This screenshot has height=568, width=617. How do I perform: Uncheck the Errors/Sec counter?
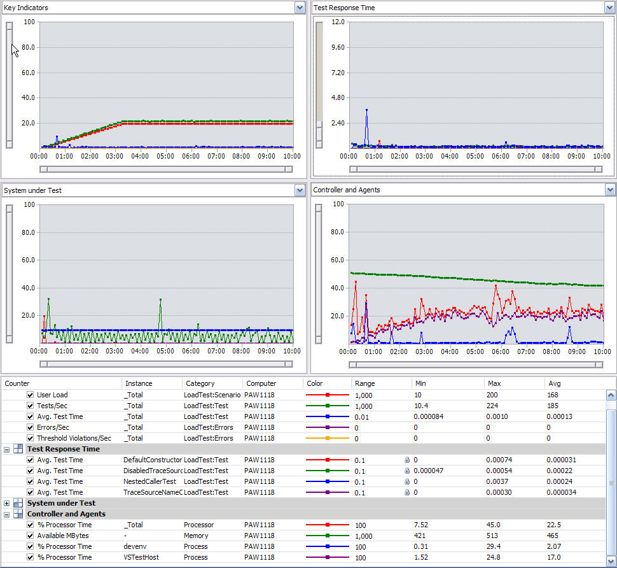coord(31,427)
